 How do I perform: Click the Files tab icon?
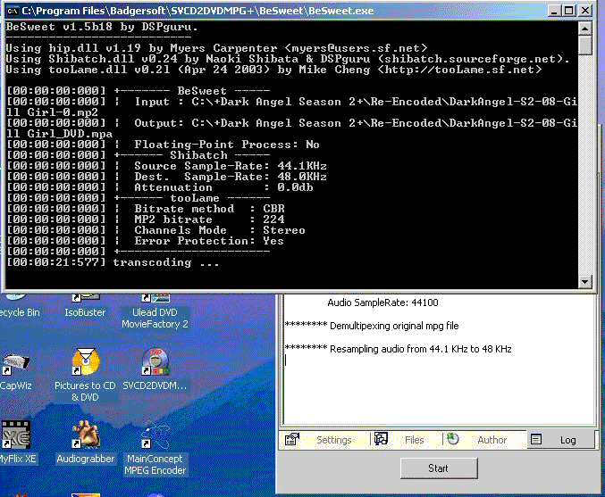[381, 438]
